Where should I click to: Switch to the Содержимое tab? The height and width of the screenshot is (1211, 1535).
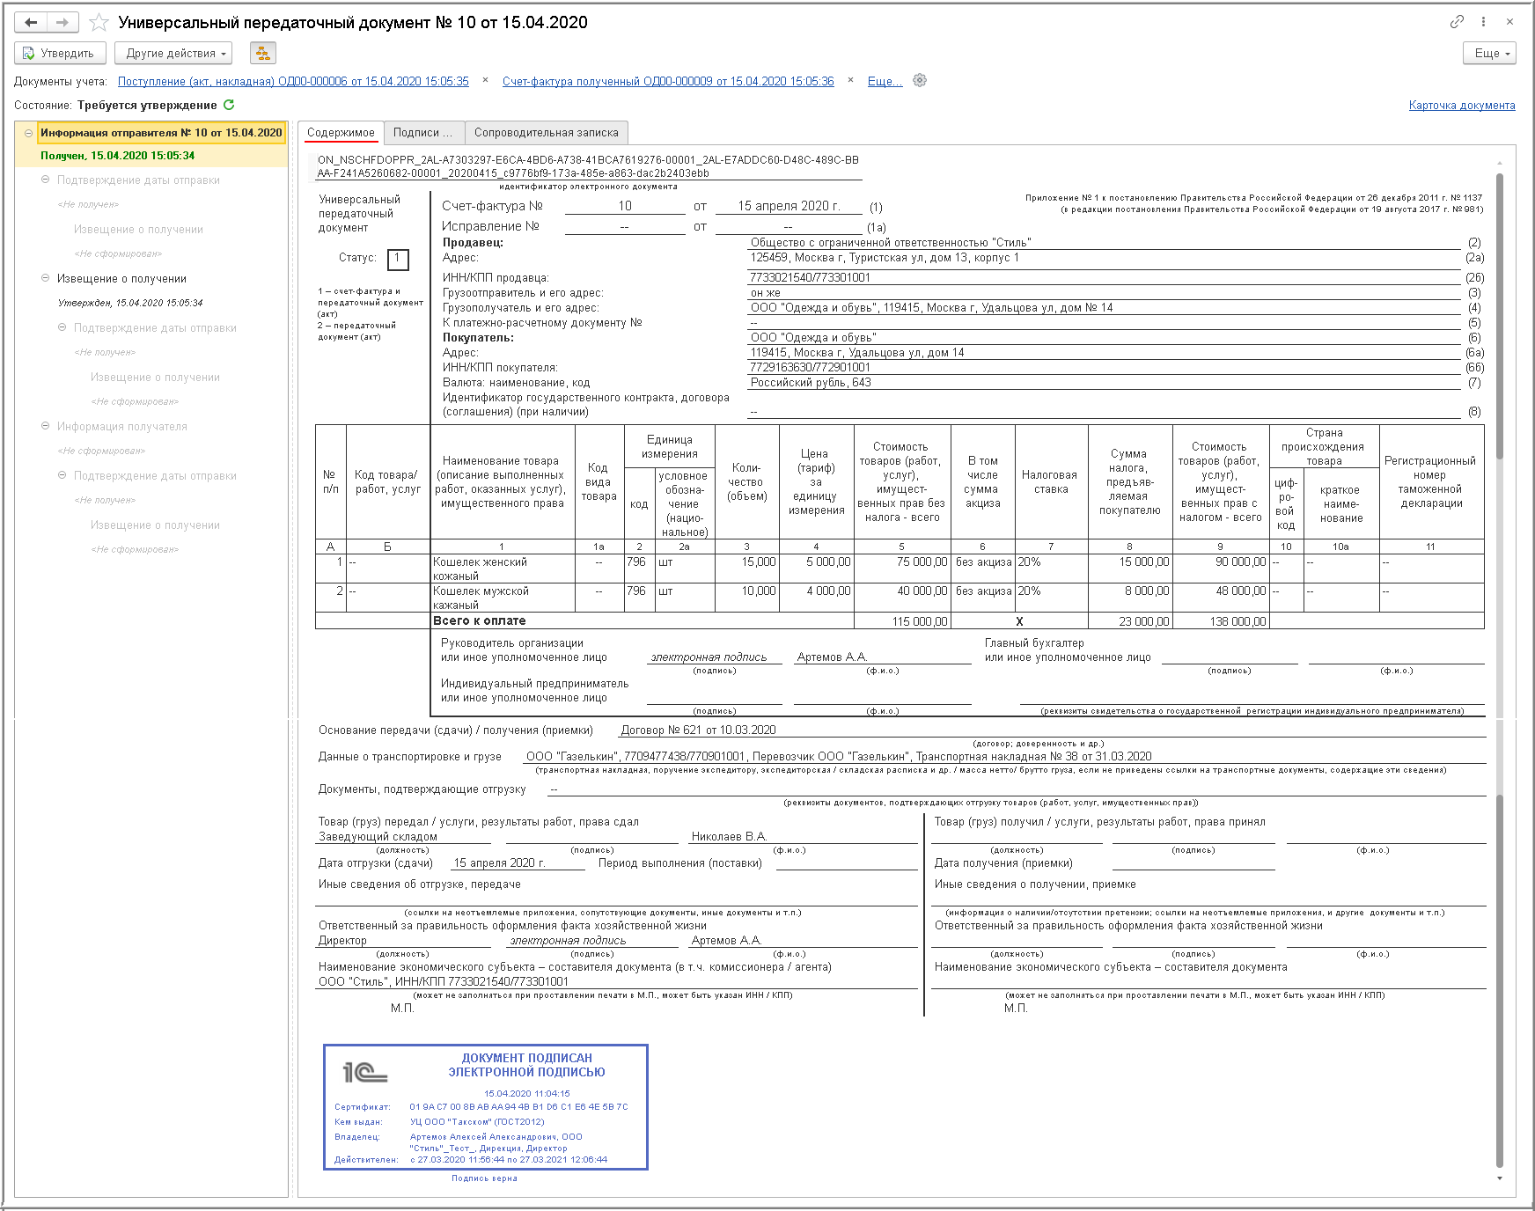coord(341,133)
